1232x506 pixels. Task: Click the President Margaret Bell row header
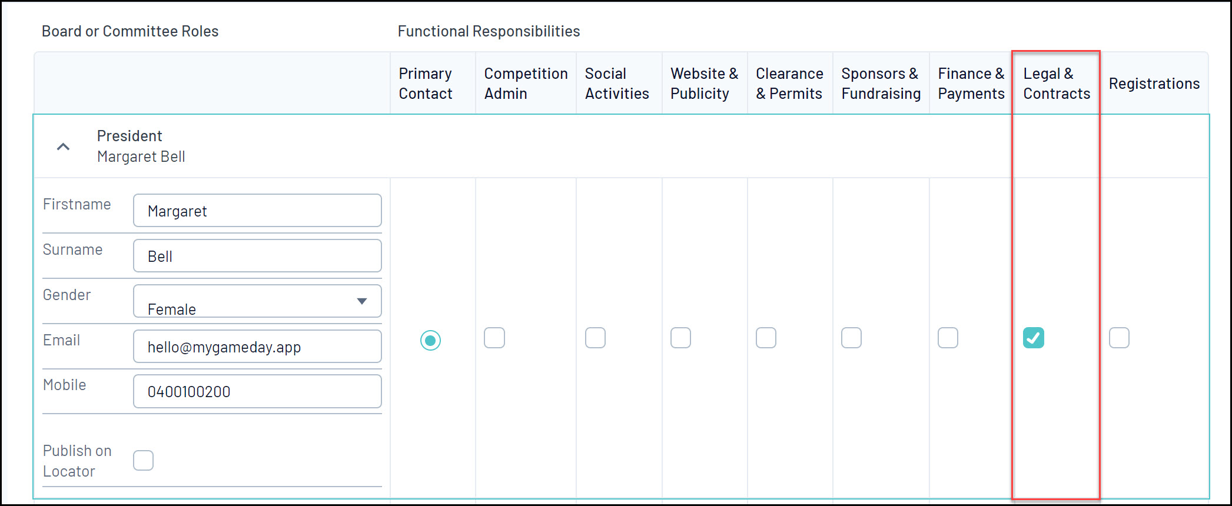[x=141, y=147]
